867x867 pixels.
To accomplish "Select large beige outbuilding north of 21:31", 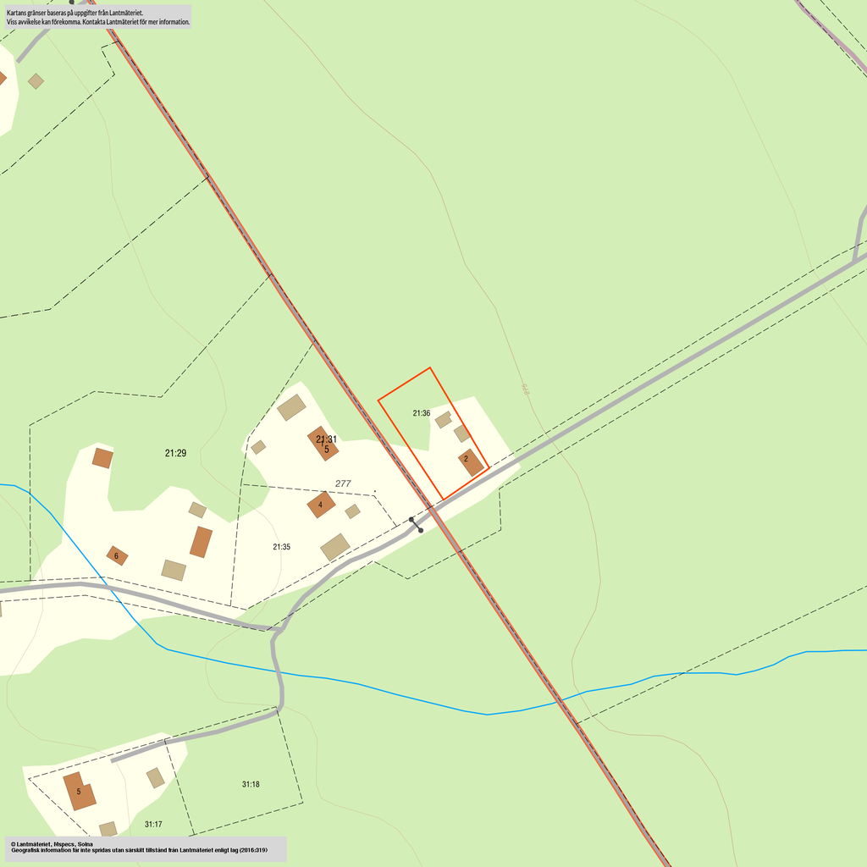I will pyautogui.click(x=291, y=407).
